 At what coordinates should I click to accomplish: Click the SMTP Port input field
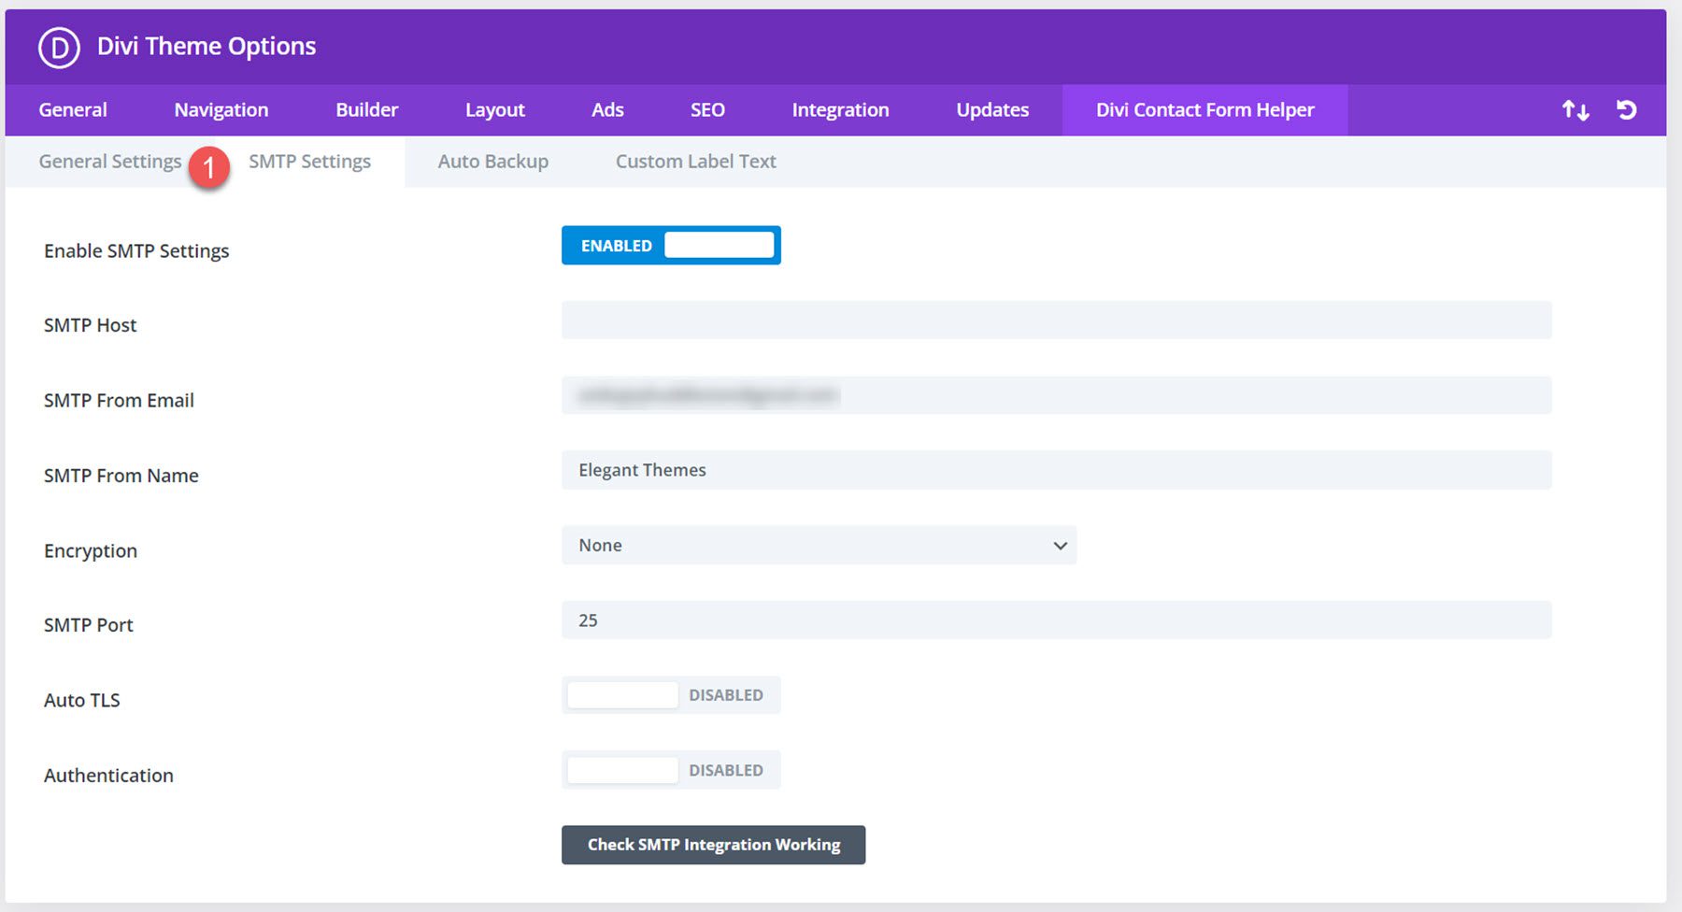click(1056, 619)
